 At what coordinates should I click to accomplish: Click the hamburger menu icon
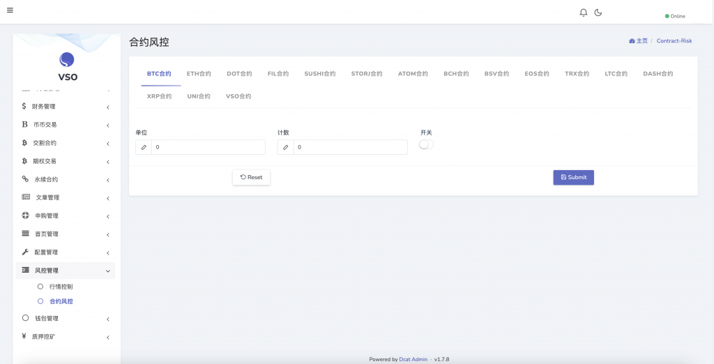coord(10,10)
